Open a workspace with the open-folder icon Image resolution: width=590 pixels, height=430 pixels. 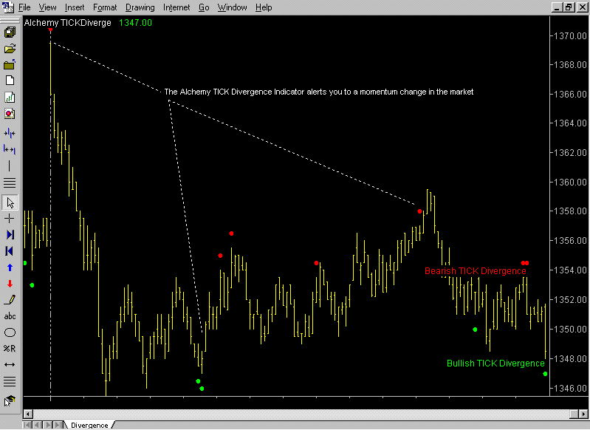(x=10, y=49)
